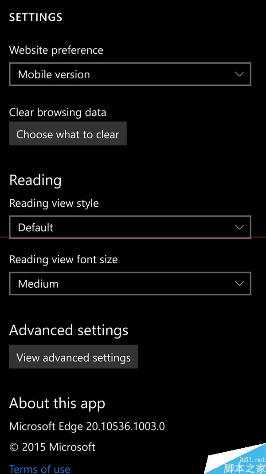
Task: Select the Reading view style label
Action: point(54,203)
